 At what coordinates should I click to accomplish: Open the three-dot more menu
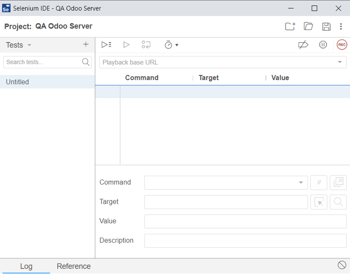click(341, 26)
